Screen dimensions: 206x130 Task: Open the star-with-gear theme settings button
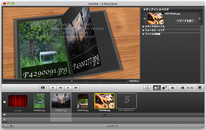click(x=165, y=88)
